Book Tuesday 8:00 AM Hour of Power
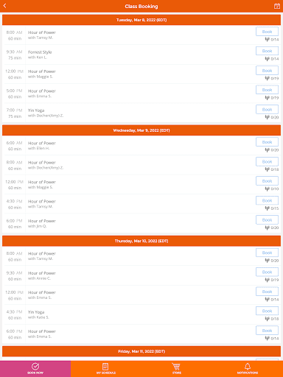The width and height of the screenshot is (283, 377). click(x=267, y=32)
